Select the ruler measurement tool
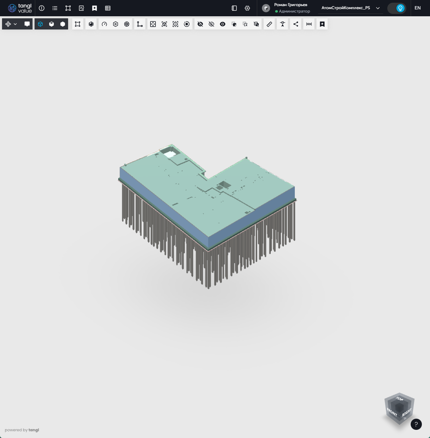The image size is (430, 438). (269, 24)
